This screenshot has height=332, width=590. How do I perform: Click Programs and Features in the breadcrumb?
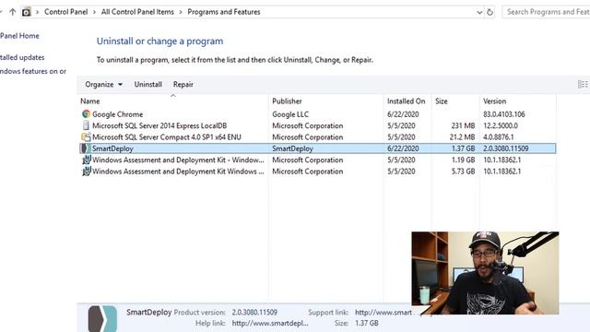pyautogui.click(x=224, y=12)
